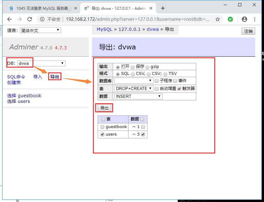
Task: Open the 创建表 create table link
Action: [14, 82]
